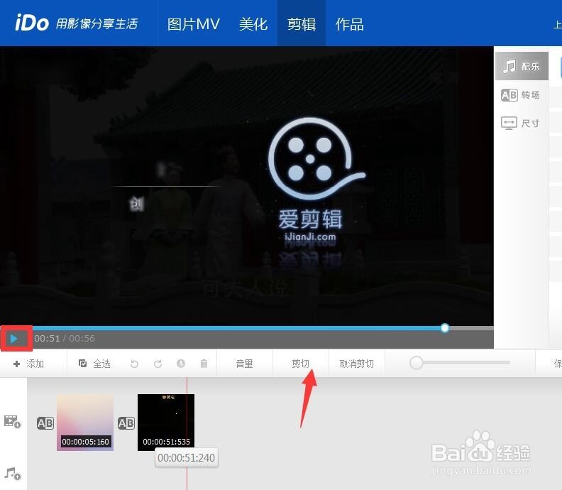Click the 添加 add button

click(x=28, y=364)
